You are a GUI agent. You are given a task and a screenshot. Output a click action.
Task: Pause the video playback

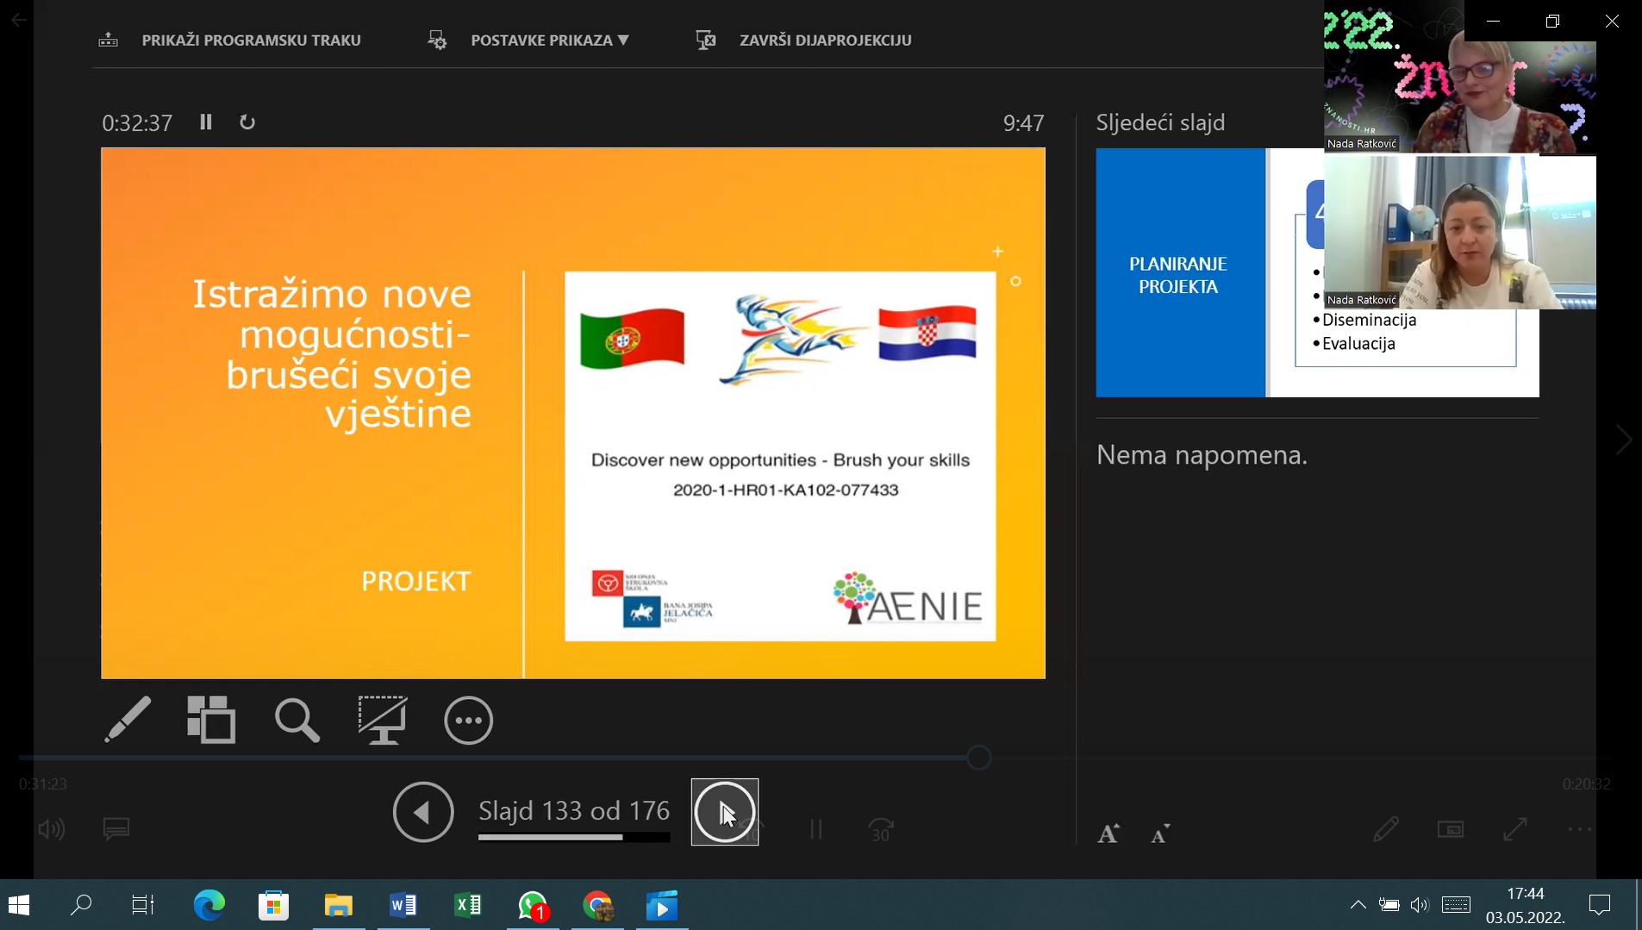click(816, 829)
